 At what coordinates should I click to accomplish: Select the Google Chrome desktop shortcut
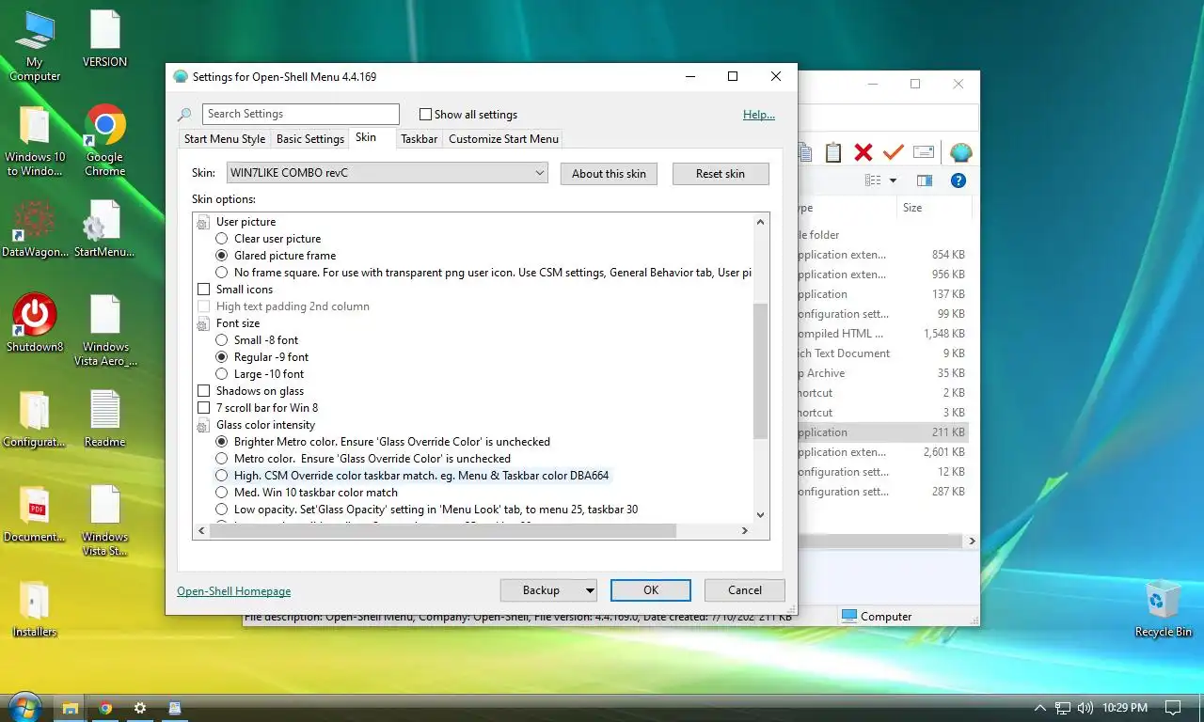coord(104,140)
